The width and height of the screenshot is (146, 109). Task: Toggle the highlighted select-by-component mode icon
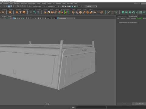click(9, 6)
